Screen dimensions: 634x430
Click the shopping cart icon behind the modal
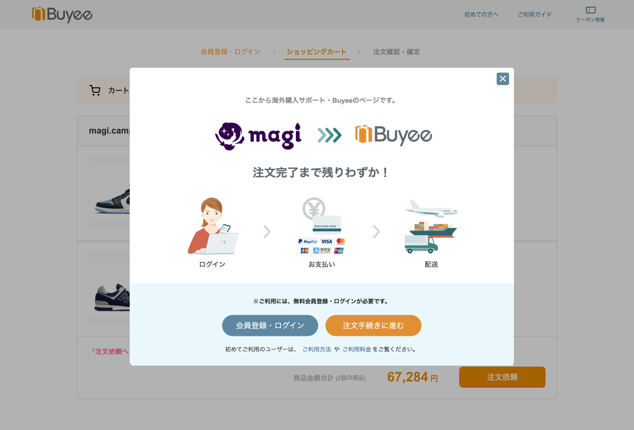pyautogui.click(x=95, y=90)
